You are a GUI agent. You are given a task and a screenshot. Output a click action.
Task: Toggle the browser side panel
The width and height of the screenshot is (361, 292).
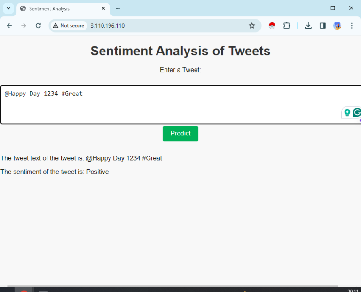(x=322, y=26)
